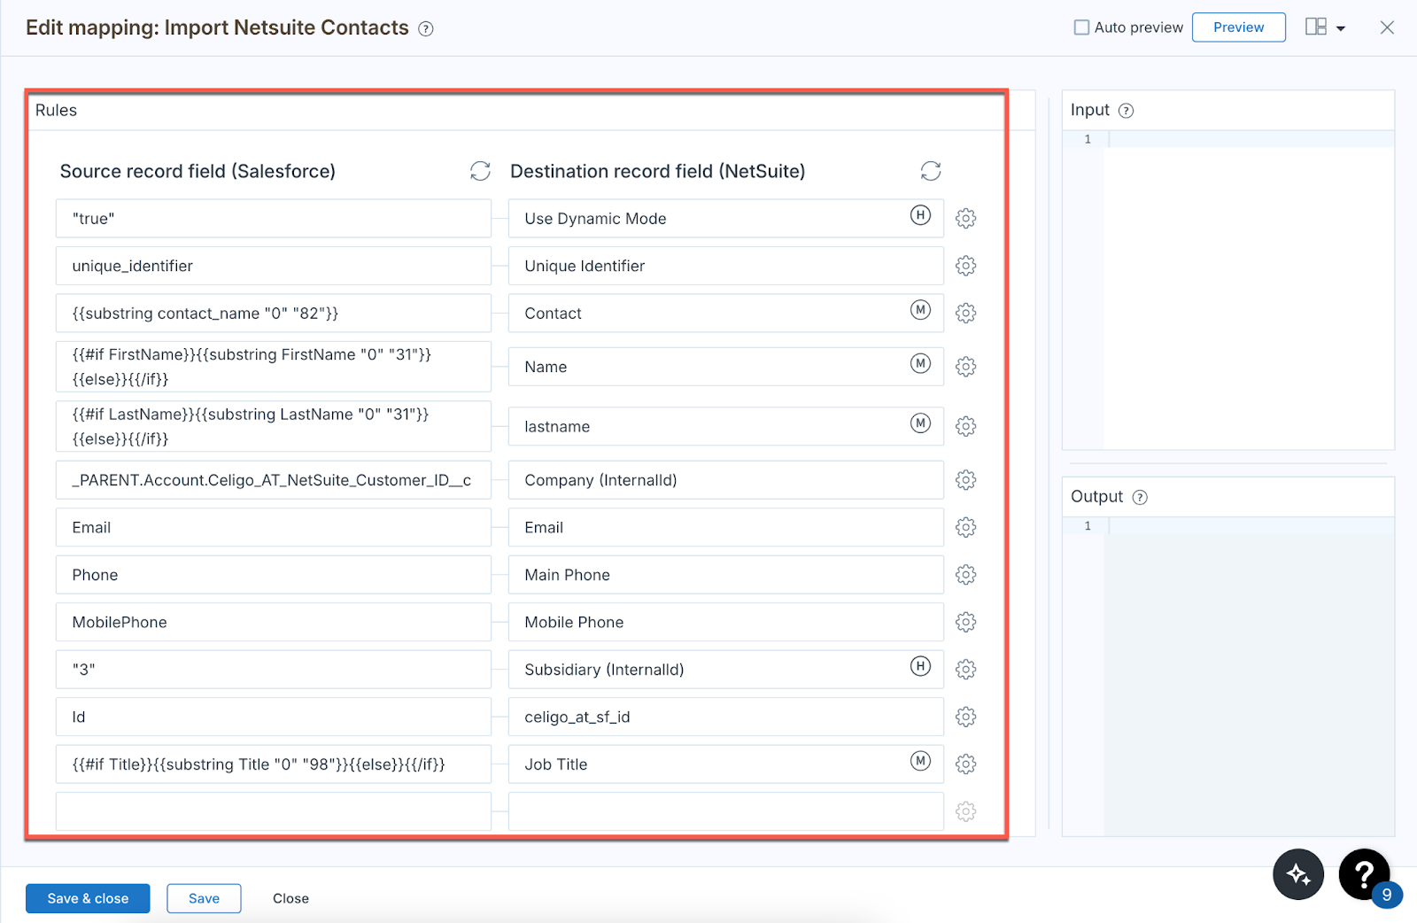Open settings gear for celigo_at_sf_id row
The height and width of the screenshot is (923, 1417).
click(x=965, y=717)
